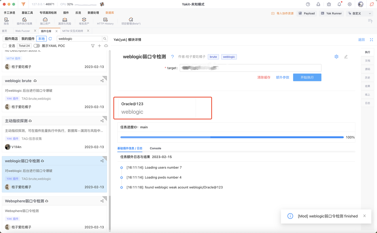
Task: Click 返回 to go back
Action: pyautogui.click(x=361, y=40)
